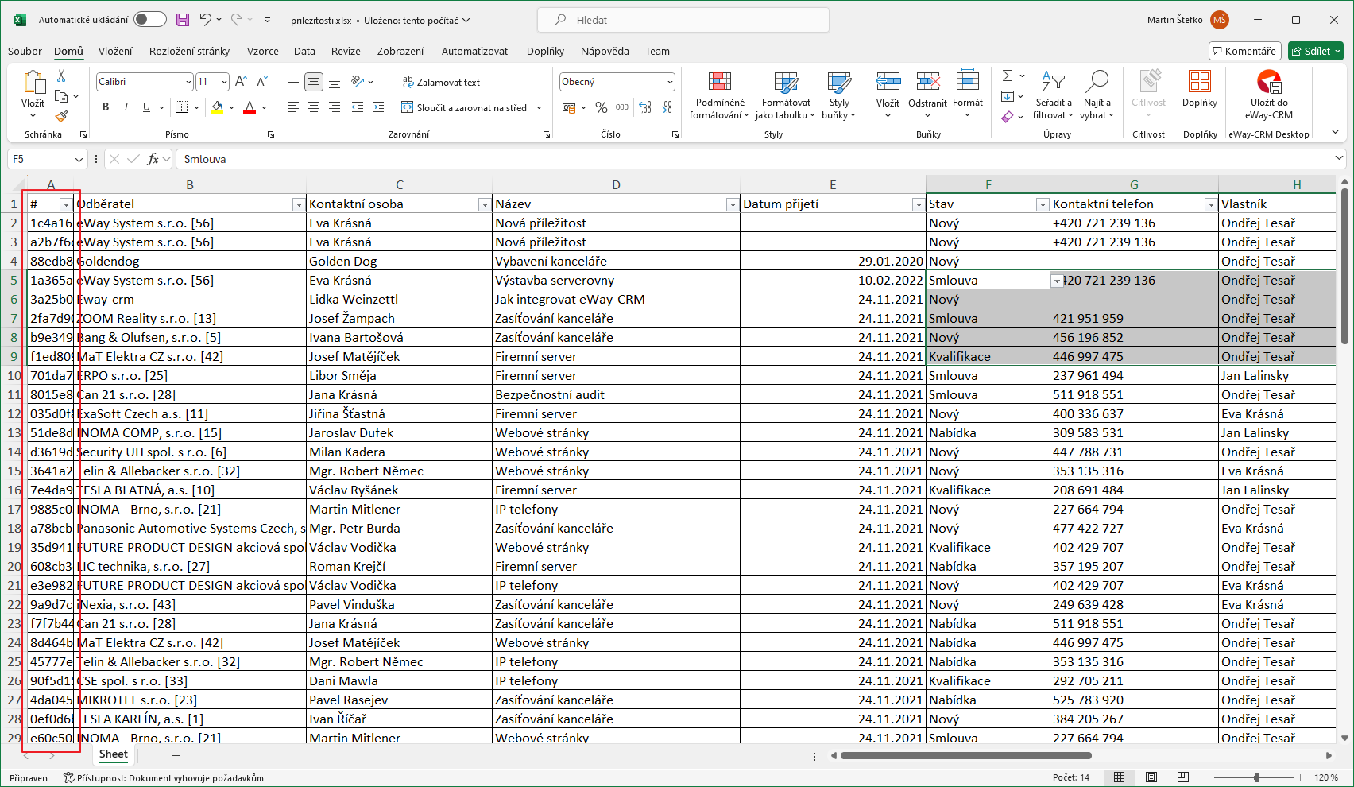Toggle Bold formatting
The width and height of the screenshot is (1354, 787).
tap(106, 107)
